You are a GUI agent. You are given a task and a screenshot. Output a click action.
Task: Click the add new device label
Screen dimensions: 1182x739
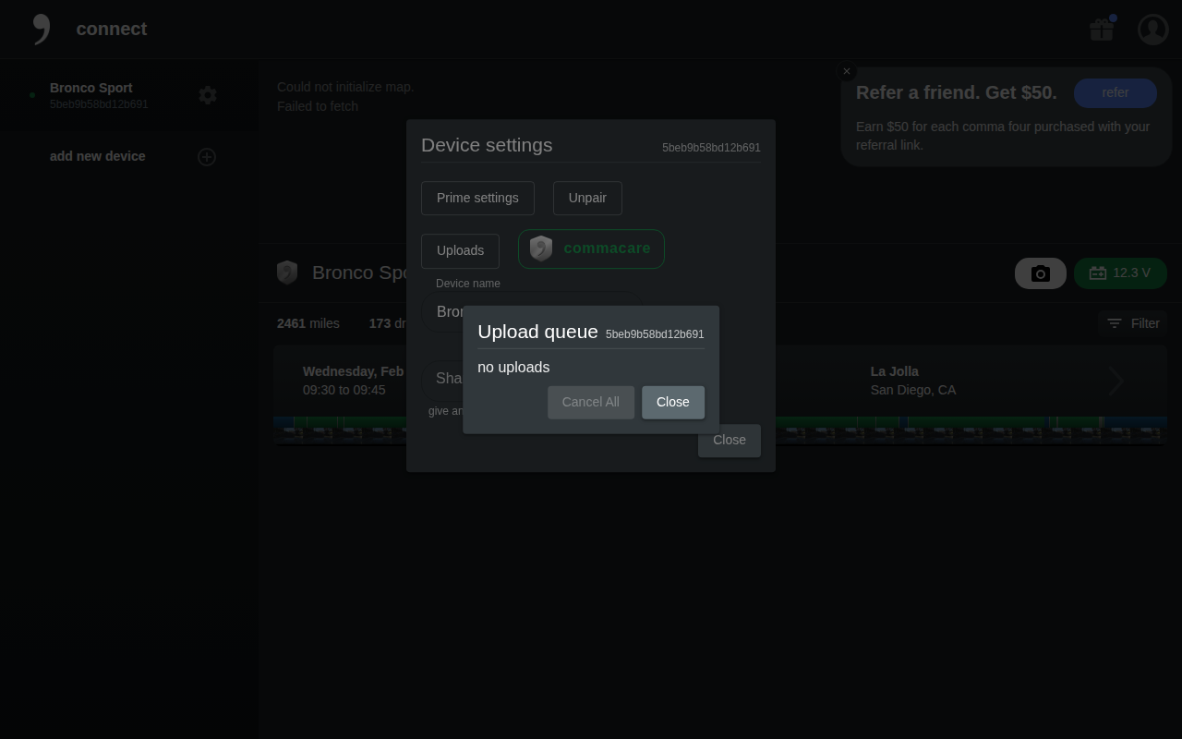(98, 156)
